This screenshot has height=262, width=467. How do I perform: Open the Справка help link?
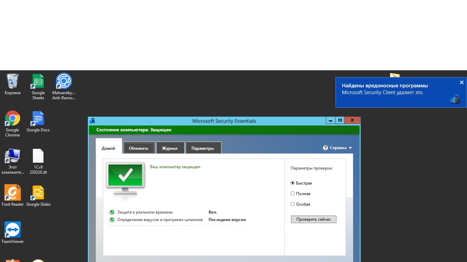pos(338,148)
